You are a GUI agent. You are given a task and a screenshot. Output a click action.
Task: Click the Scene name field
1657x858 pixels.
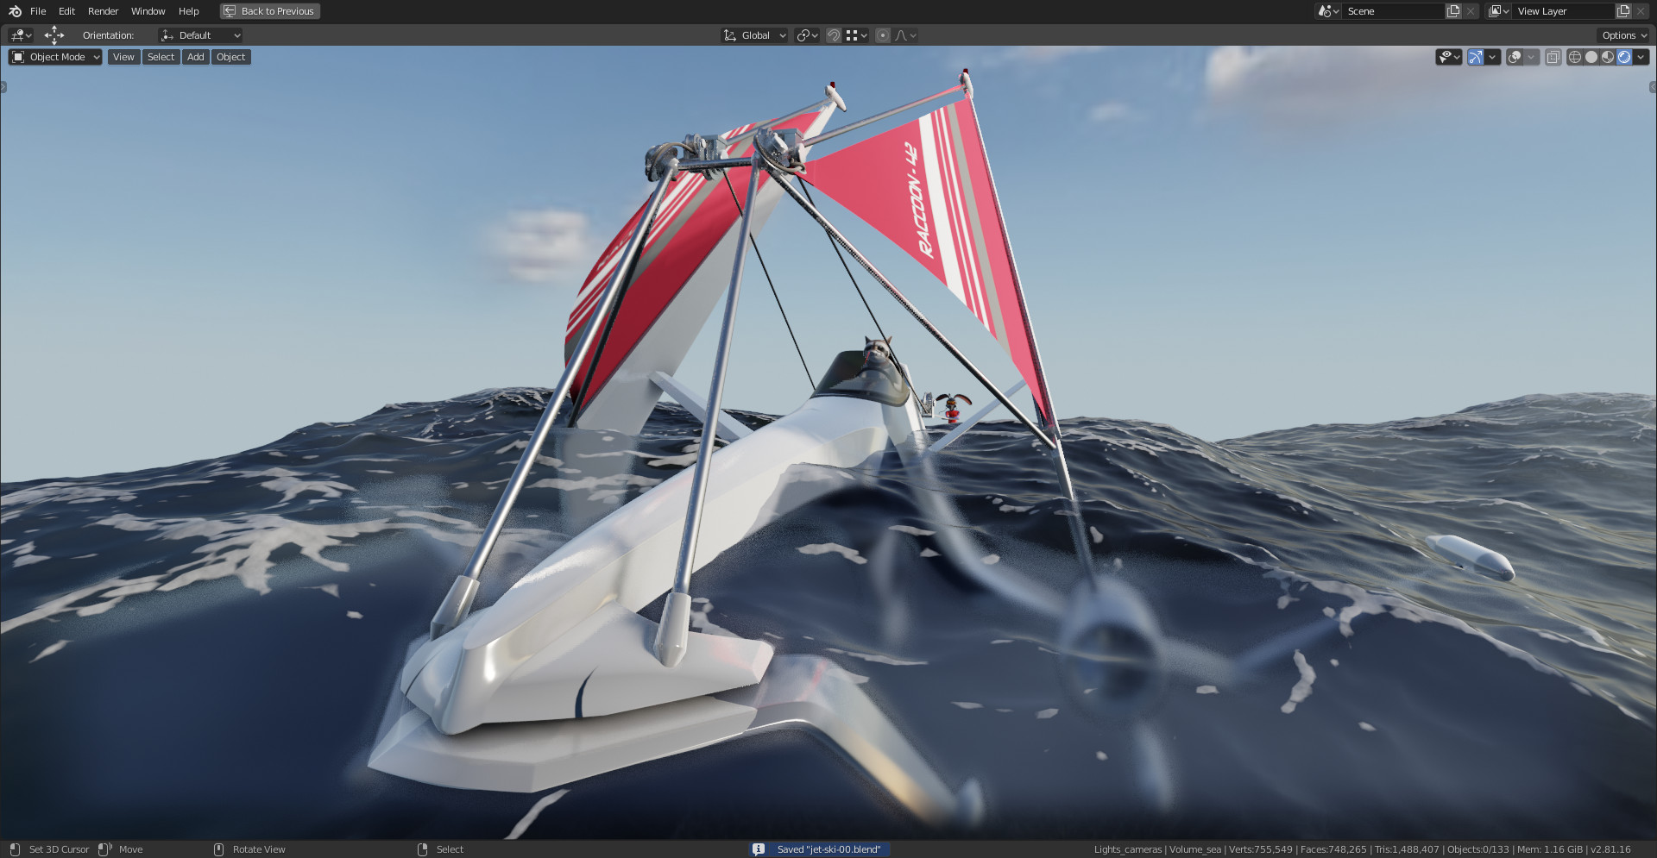coord(1393,11)
